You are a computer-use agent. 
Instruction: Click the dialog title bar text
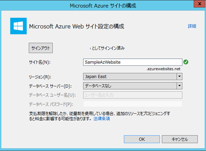point(103,6)
